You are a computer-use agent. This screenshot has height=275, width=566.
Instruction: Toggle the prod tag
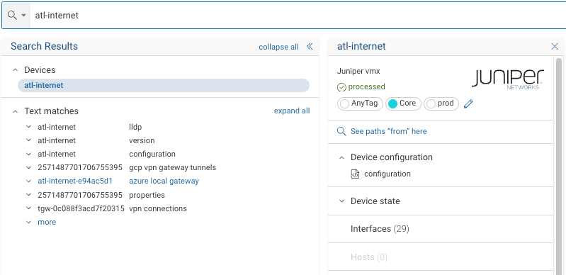coord(441,103)
